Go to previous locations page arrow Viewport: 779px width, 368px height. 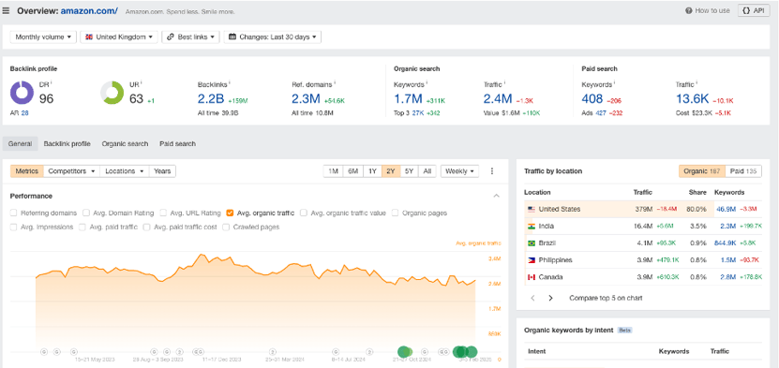coord(532,298)
